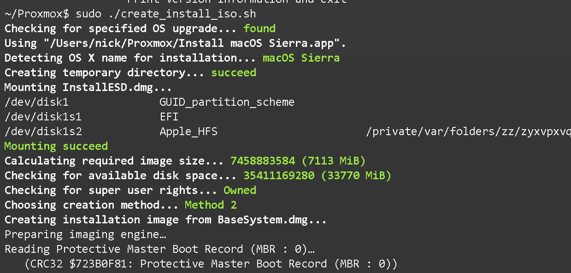
Task: Click the "Mounting InstallESD.dmg..." line
Action: point(88,87)
